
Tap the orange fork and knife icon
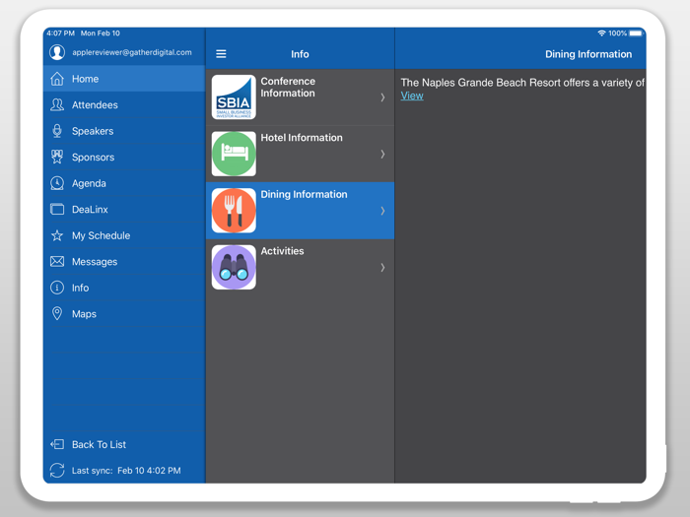click(x=234, y=211)
